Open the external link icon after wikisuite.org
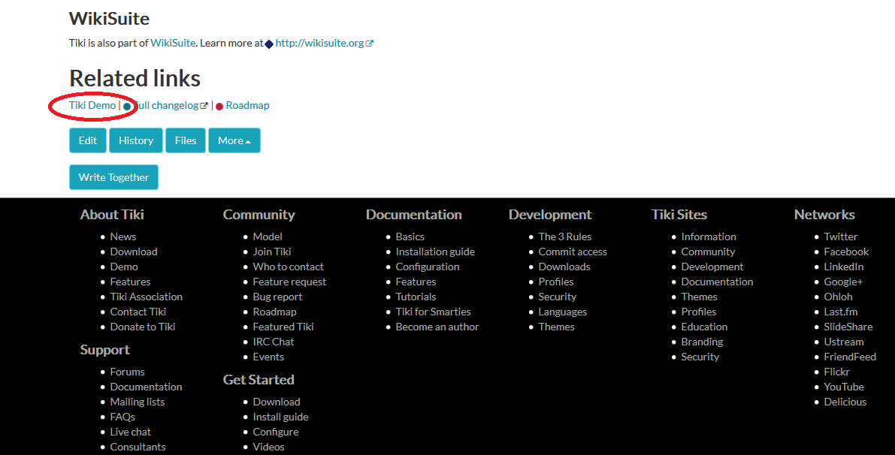 [x=370, y=44]
